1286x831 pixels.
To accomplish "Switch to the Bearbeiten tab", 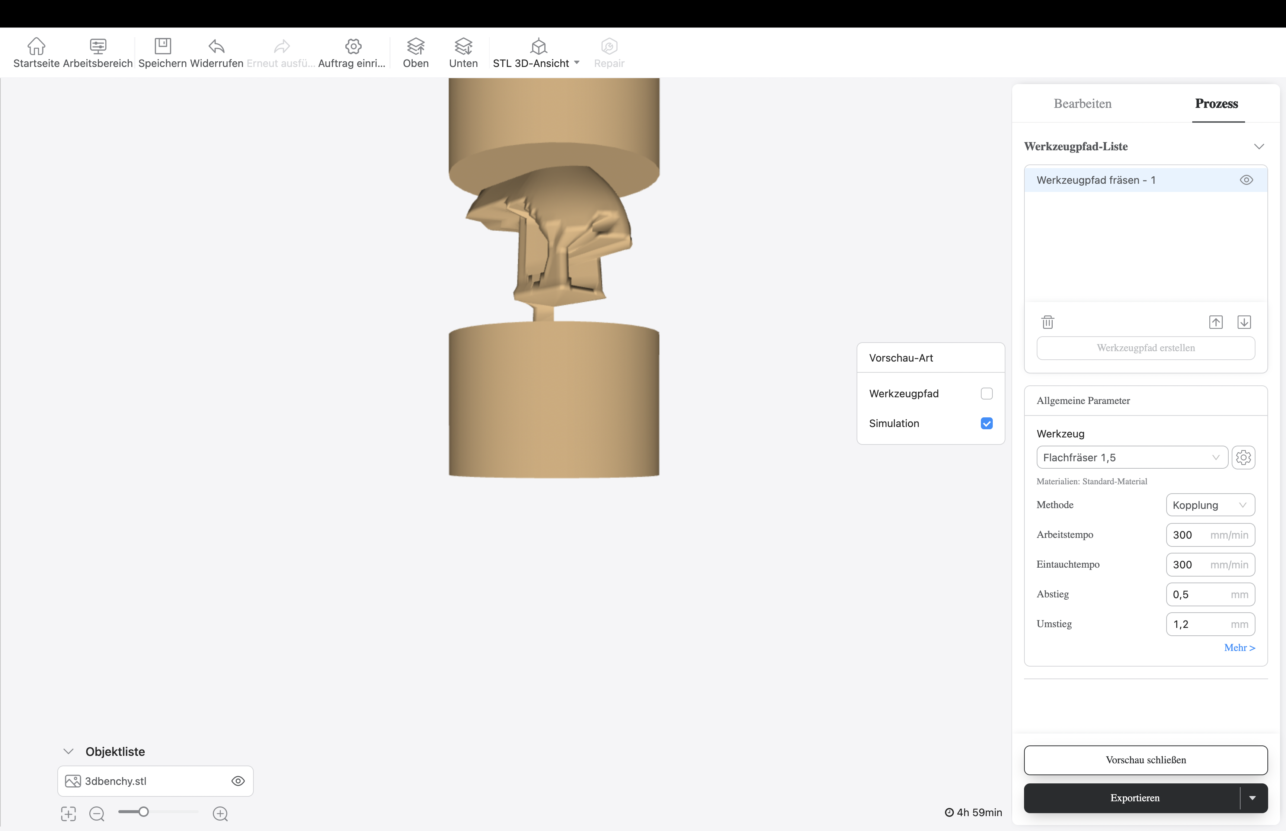I will click(x=1082, y=104).
